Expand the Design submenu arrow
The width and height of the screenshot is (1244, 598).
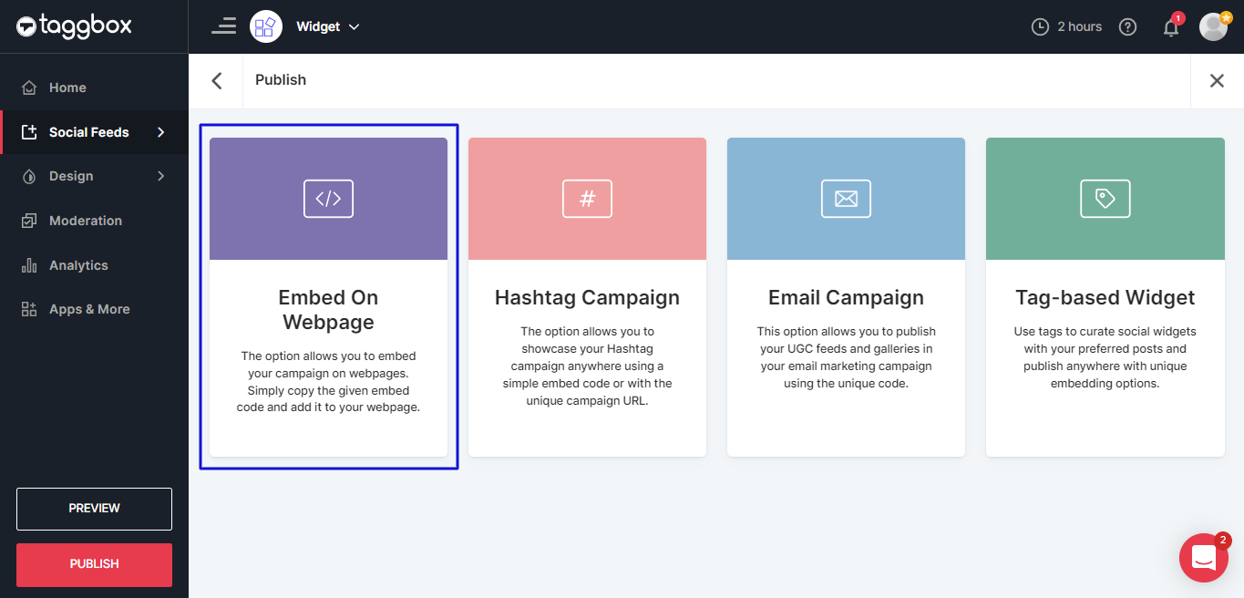pos(161,176)
